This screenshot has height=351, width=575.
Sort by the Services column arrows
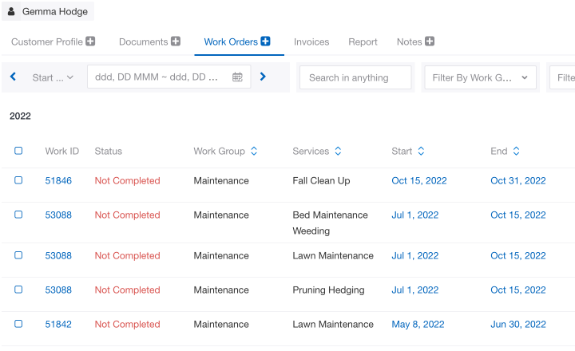pyautogui.click(x=338, y=151)
